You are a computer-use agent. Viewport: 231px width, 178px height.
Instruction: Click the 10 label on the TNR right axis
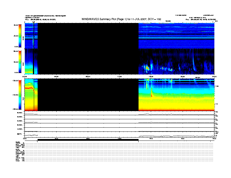tap(216, 104)
